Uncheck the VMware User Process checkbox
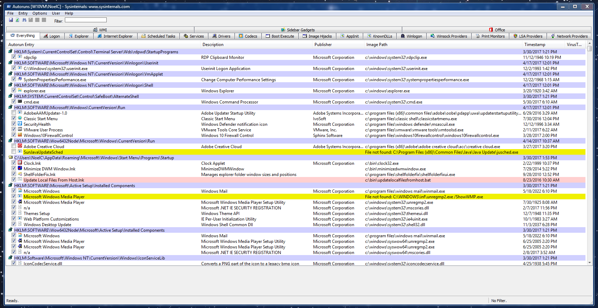This screenshot has width=598, height=308. pos(14,130)
